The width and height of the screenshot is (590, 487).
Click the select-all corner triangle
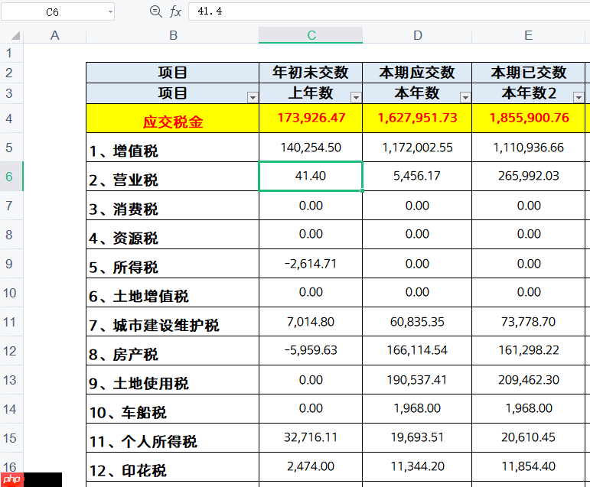(17, 36)
